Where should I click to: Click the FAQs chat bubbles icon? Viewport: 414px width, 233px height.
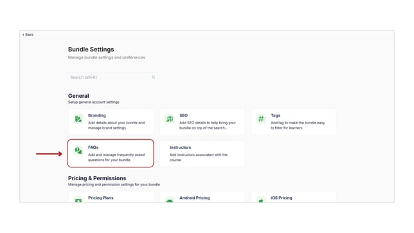click(x=78, y=151)
